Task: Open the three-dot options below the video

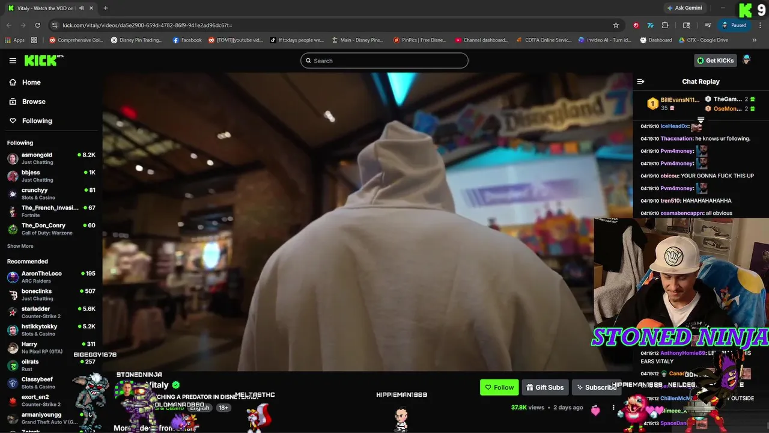Action: pos(613,408)
